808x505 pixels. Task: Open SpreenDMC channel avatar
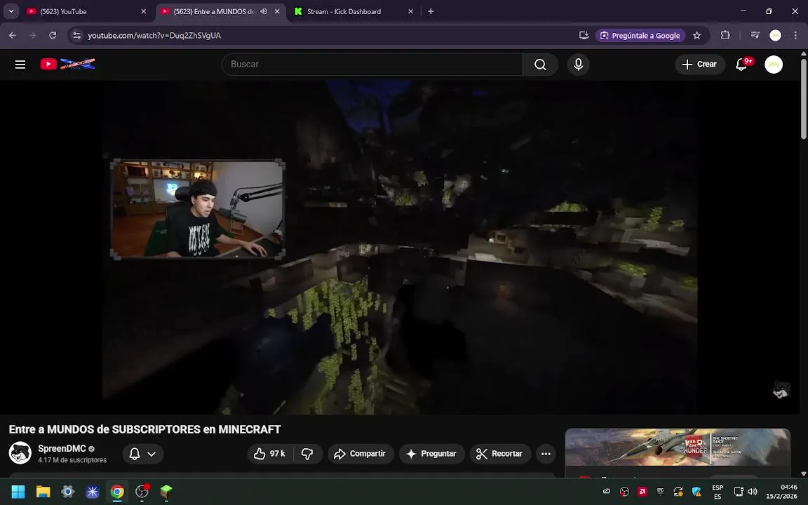coord(20,454)
